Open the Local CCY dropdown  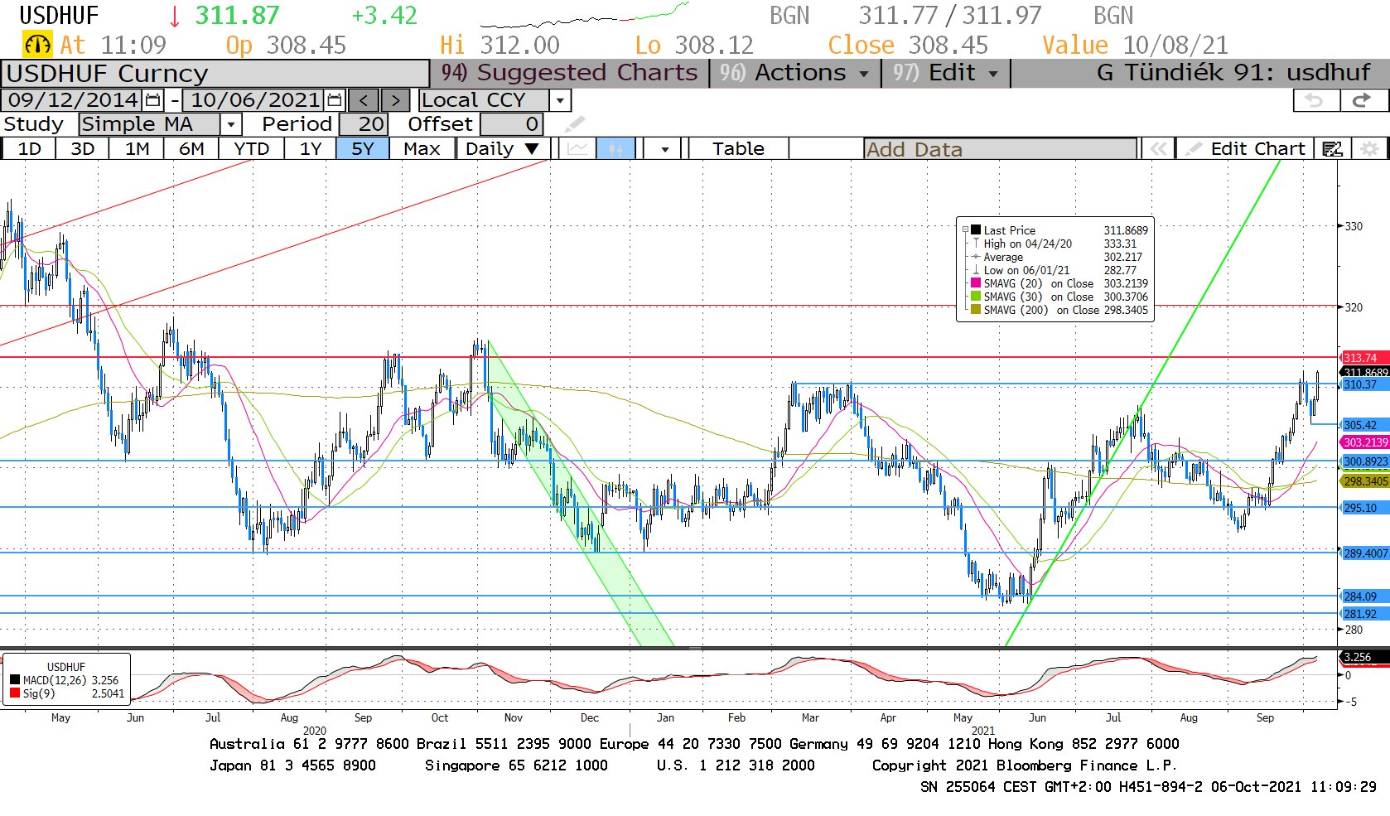click(x=561, y=100)
